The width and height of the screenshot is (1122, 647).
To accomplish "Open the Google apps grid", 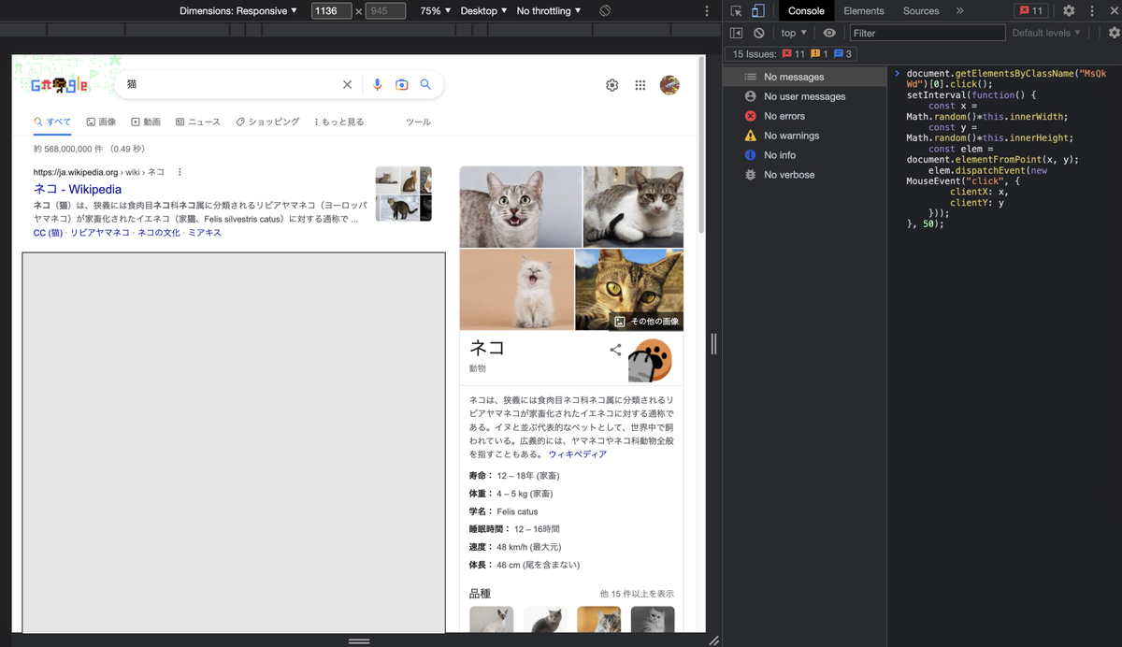I will tap(640, 85).
